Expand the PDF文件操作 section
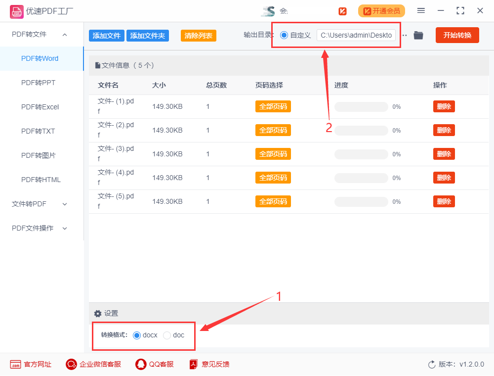The image size is (494, 376). point(65,229)
